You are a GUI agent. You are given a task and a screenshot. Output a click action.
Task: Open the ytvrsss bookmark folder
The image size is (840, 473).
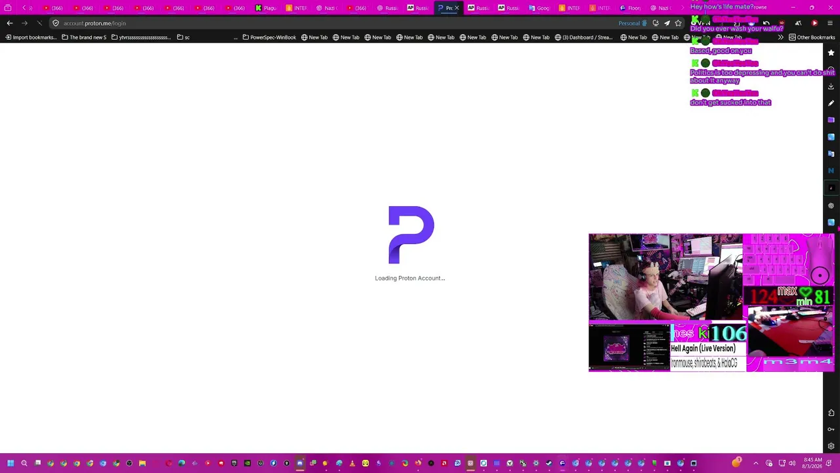140,37
